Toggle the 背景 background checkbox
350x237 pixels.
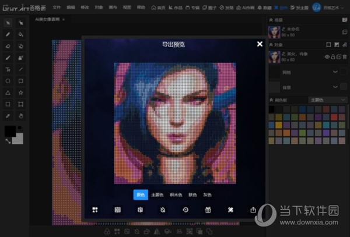pyautogui.click(x=344, y=87)
